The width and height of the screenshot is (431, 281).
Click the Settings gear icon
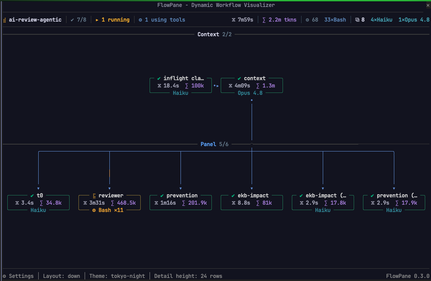click(4, 276)
